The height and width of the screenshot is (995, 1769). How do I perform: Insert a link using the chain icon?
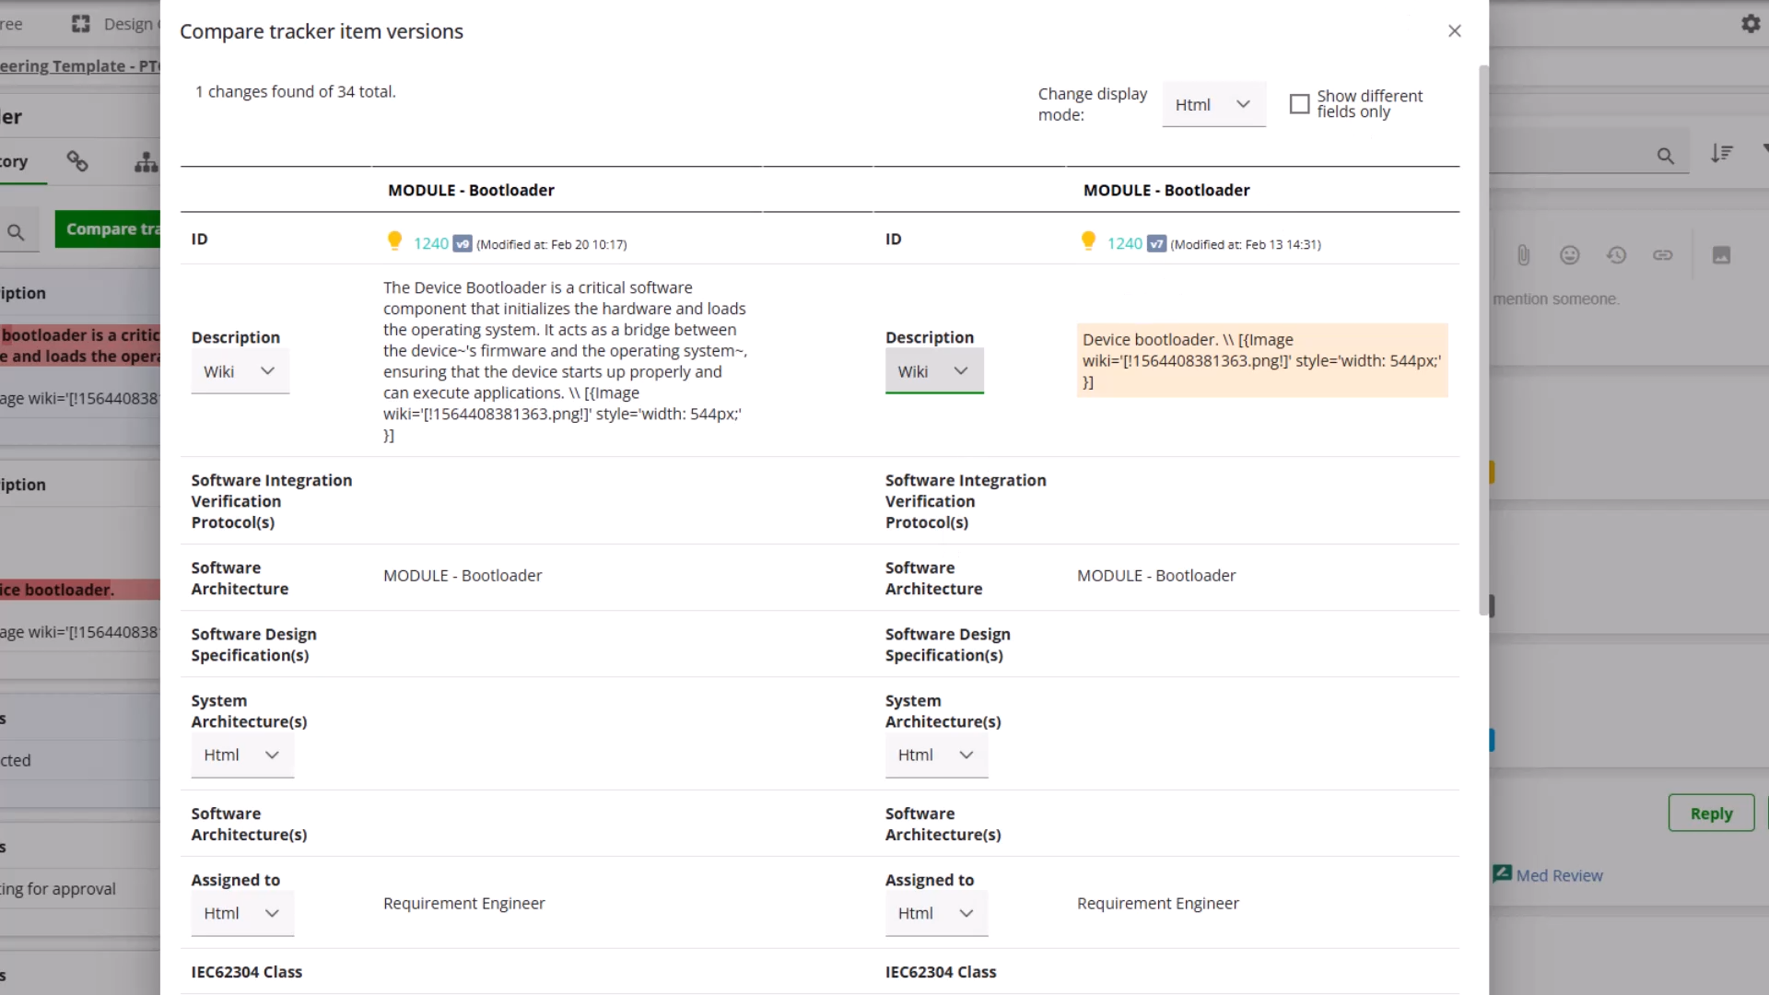[1663, 255]
